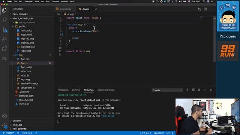
Task: Click the 99 RUN sponsor logo
Action: tap(228, 51)
